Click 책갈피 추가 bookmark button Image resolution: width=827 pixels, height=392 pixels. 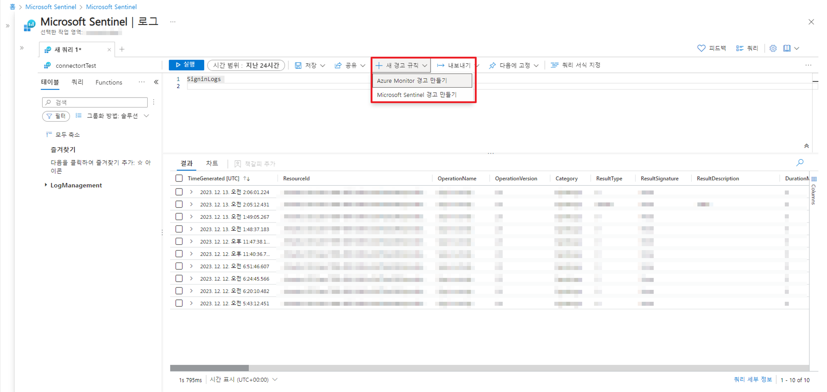255,164
